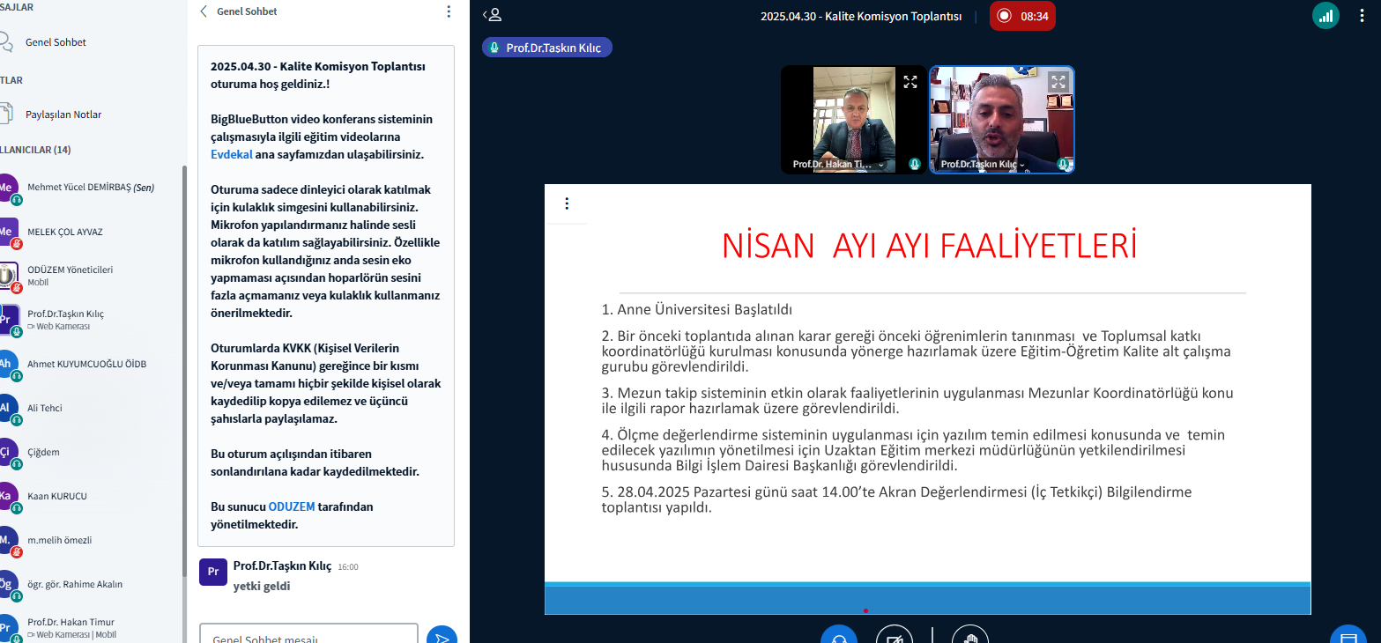Click MELEK ÇOL AYVAZ avatar
This screenshot has width=1381, height=643.
point(7,232)
